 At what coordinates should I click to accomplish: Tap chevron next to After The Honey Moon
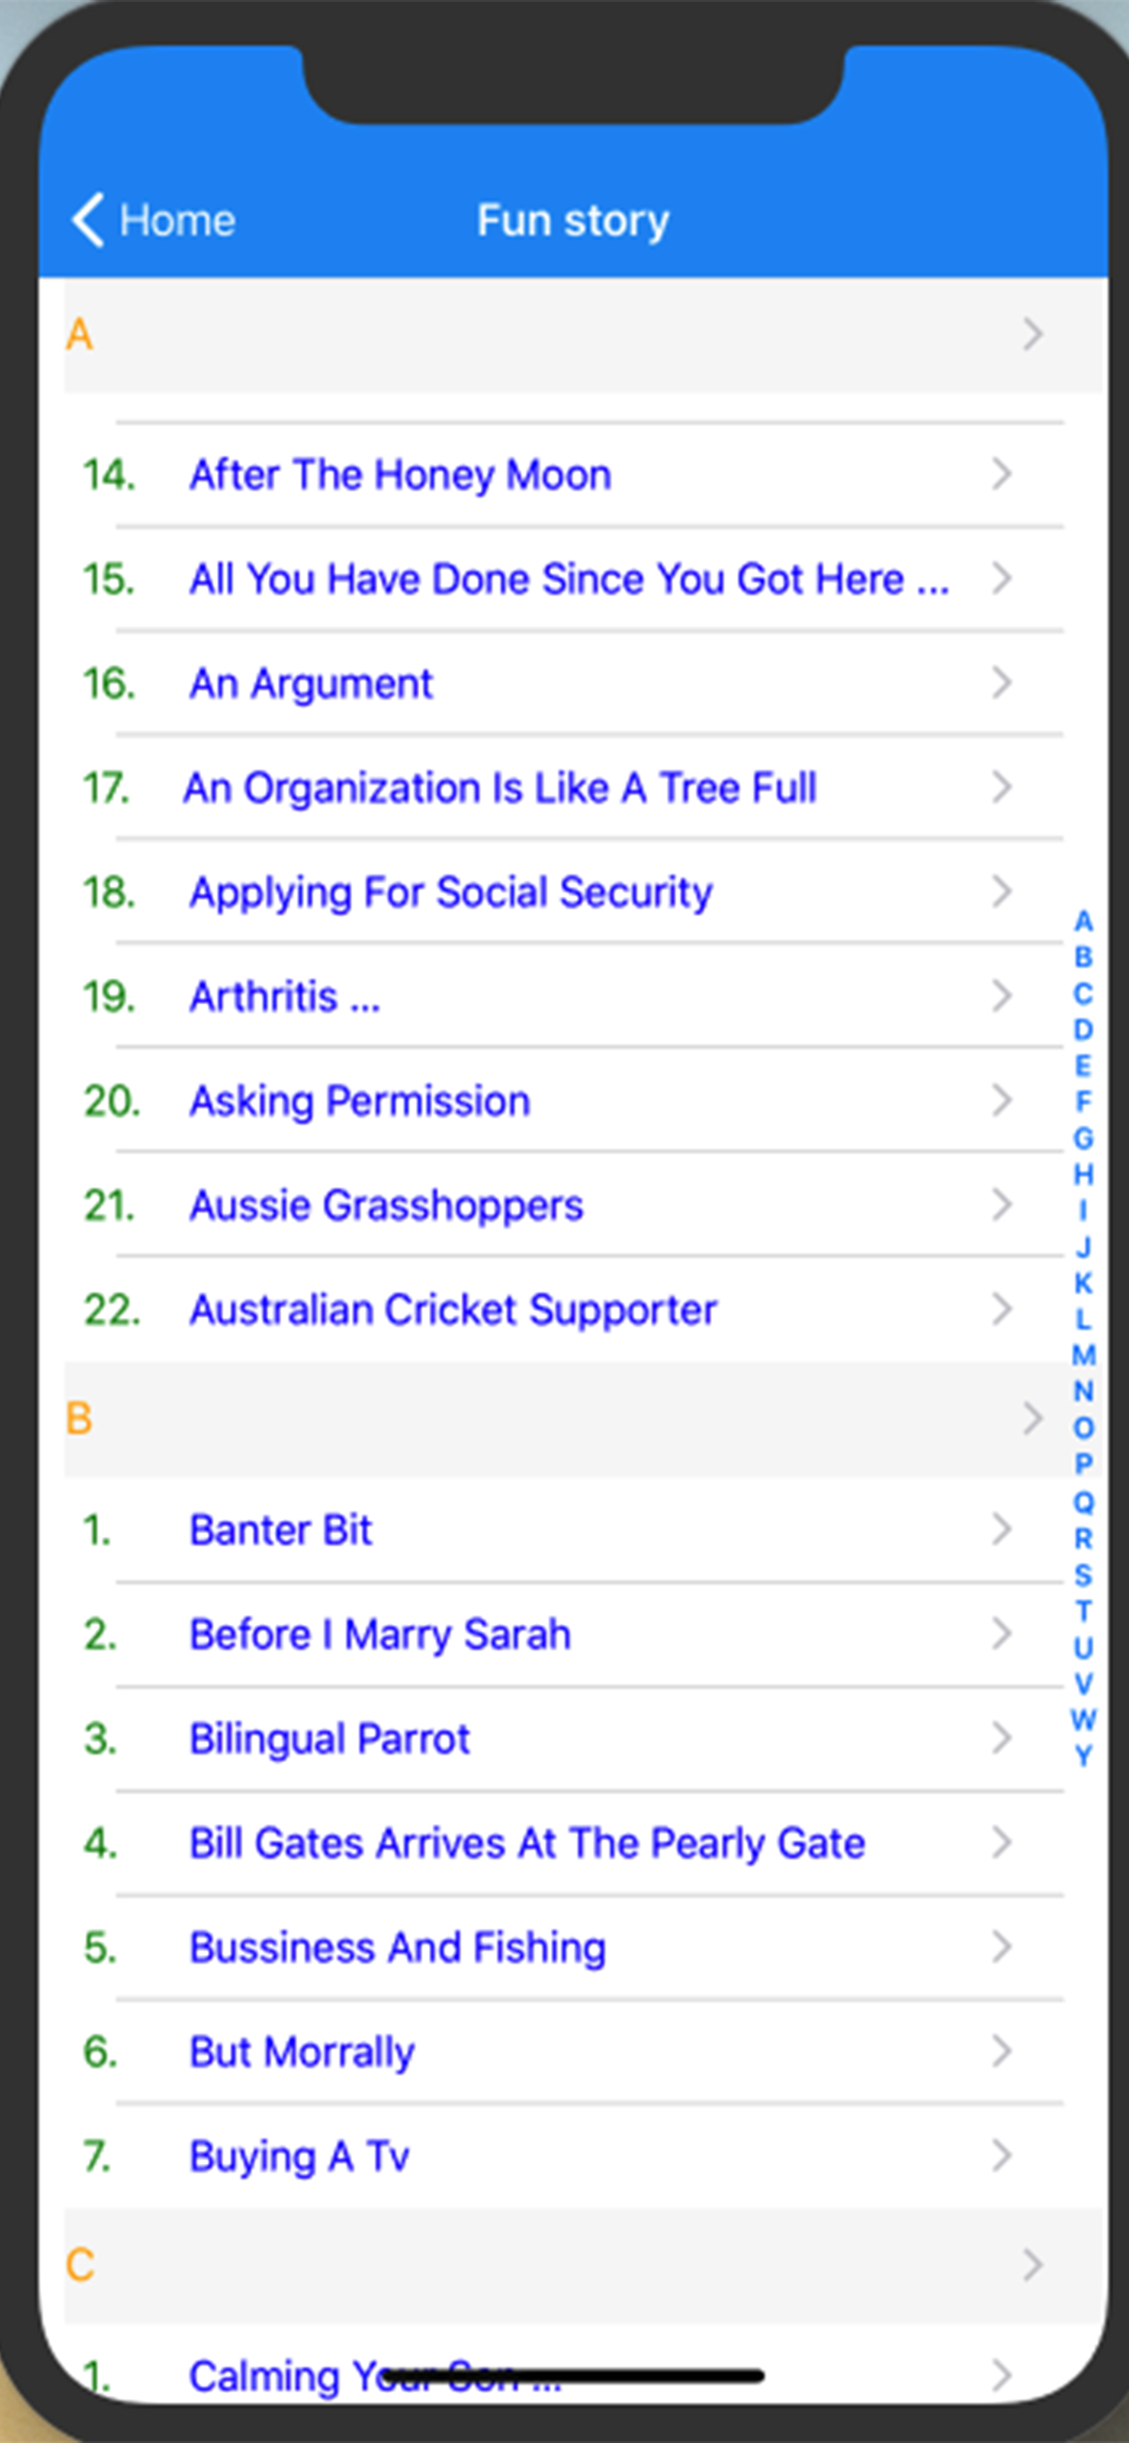(1001, 474)
